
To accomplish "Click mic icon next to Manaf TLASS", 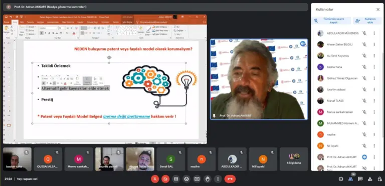I will click(x=364, y=101).
